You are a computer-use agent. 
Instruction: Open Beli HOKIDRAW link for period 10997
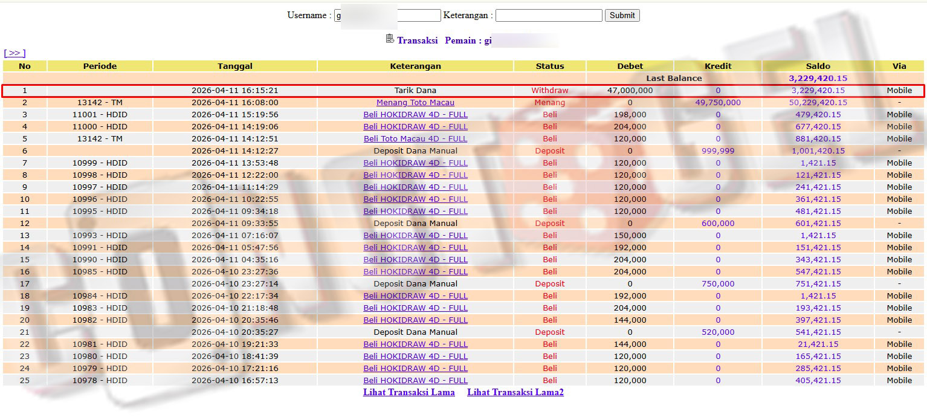[415, 187]
